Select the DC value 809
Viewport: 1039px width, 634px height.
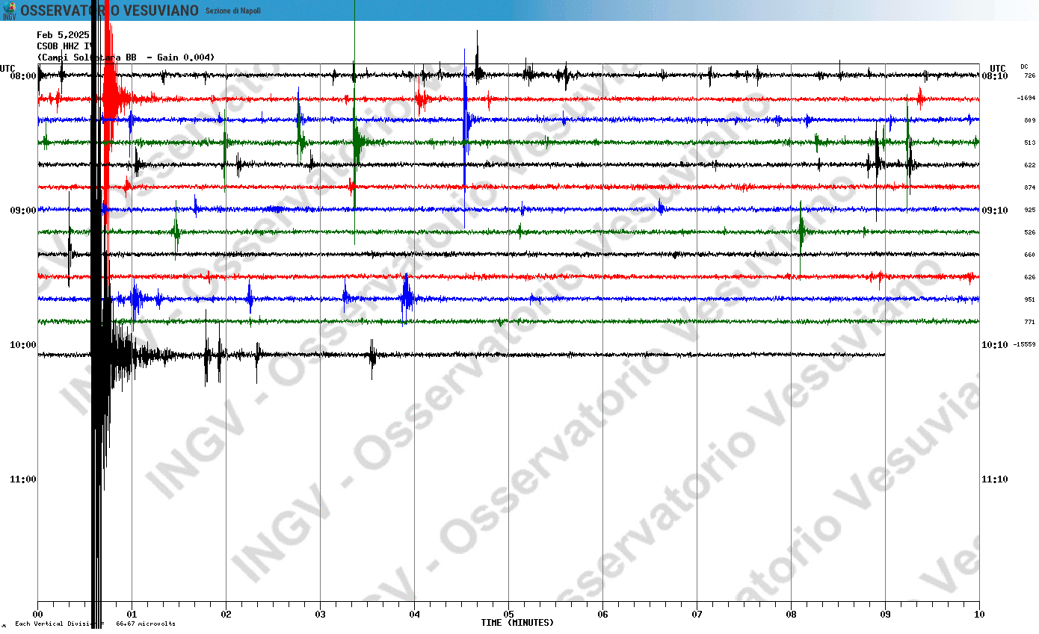(1029, 121)
